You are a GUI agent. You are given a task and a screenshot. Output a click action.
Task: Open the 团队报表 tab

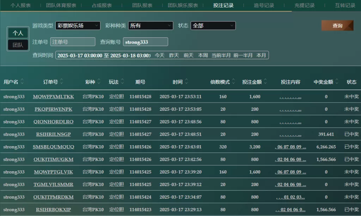click(x=142, y=5)
